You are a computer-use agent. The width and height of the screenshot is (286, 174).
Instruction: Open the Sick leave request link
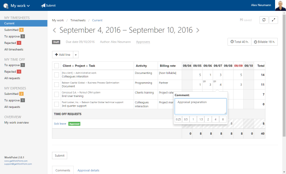tap(60, 124)
